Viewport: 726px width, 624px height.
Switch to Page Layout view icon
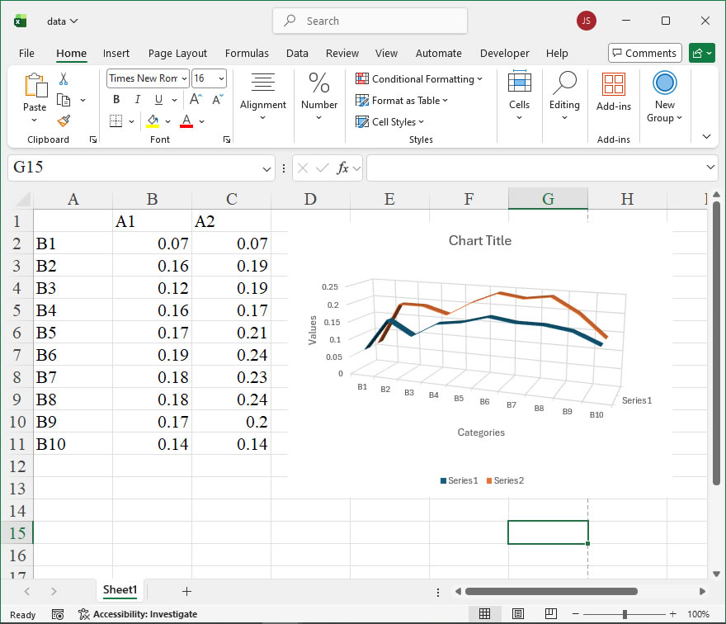[517, 614]
